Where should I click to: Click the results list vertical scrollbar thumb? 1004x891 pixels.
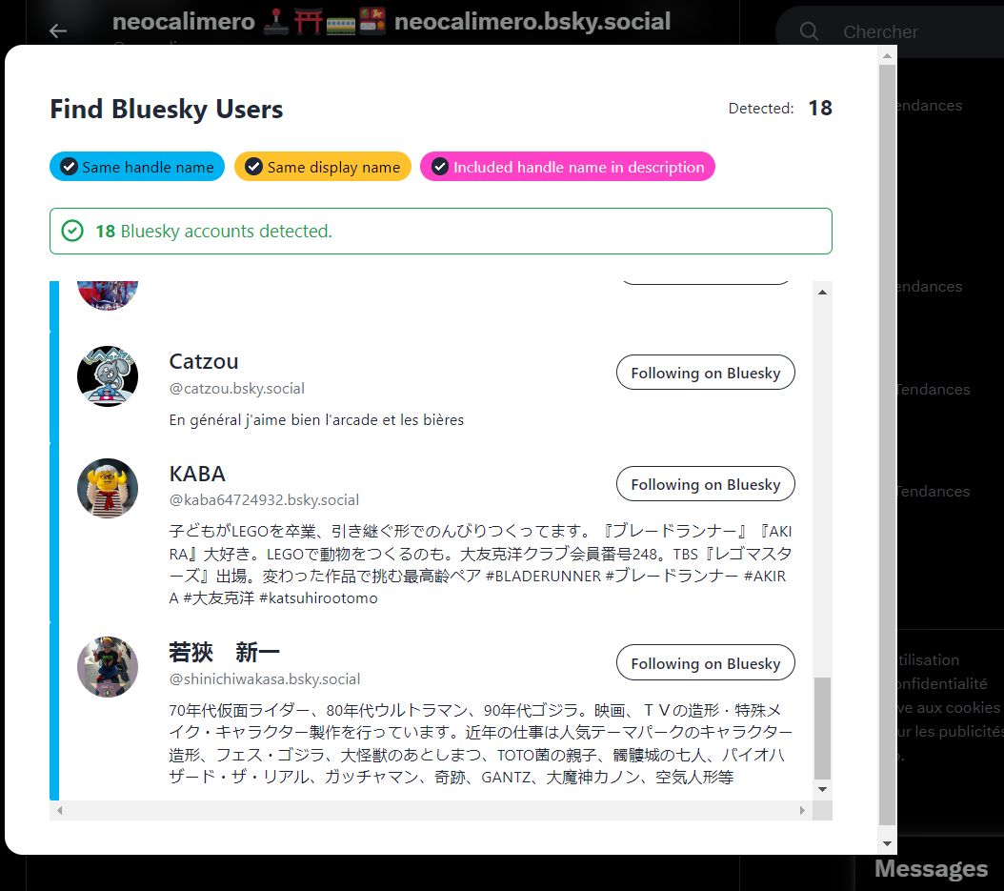(823, 728)
